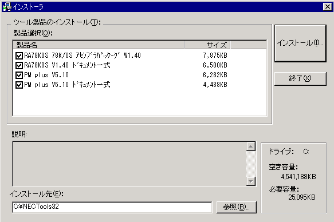Open folder browser via 参照(B) button
This screenshot has height=222, width=334.
click(x=237, y=207)
